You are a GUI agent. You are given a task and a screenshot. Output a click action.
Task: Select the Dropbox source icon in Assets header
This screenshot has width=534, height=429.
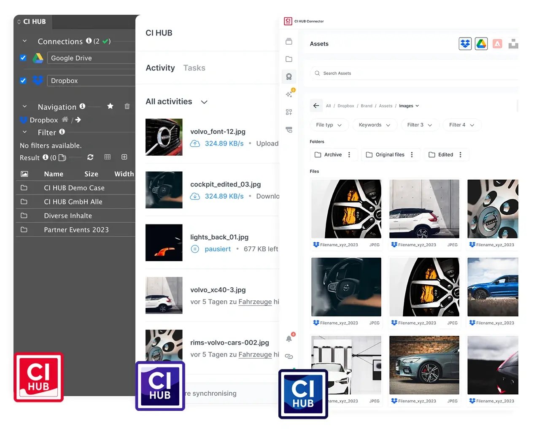click(465, 43)
